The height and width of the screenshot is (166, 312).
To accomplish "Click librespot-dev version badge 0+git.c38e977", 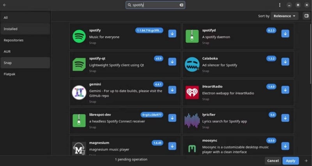I will pyautogui.click(x=152, y=115).
